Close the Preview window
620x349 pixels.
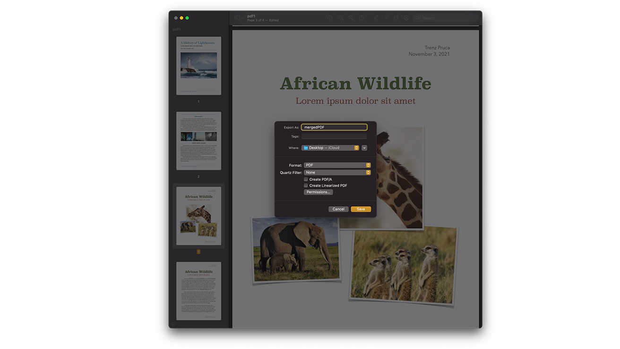176,18
